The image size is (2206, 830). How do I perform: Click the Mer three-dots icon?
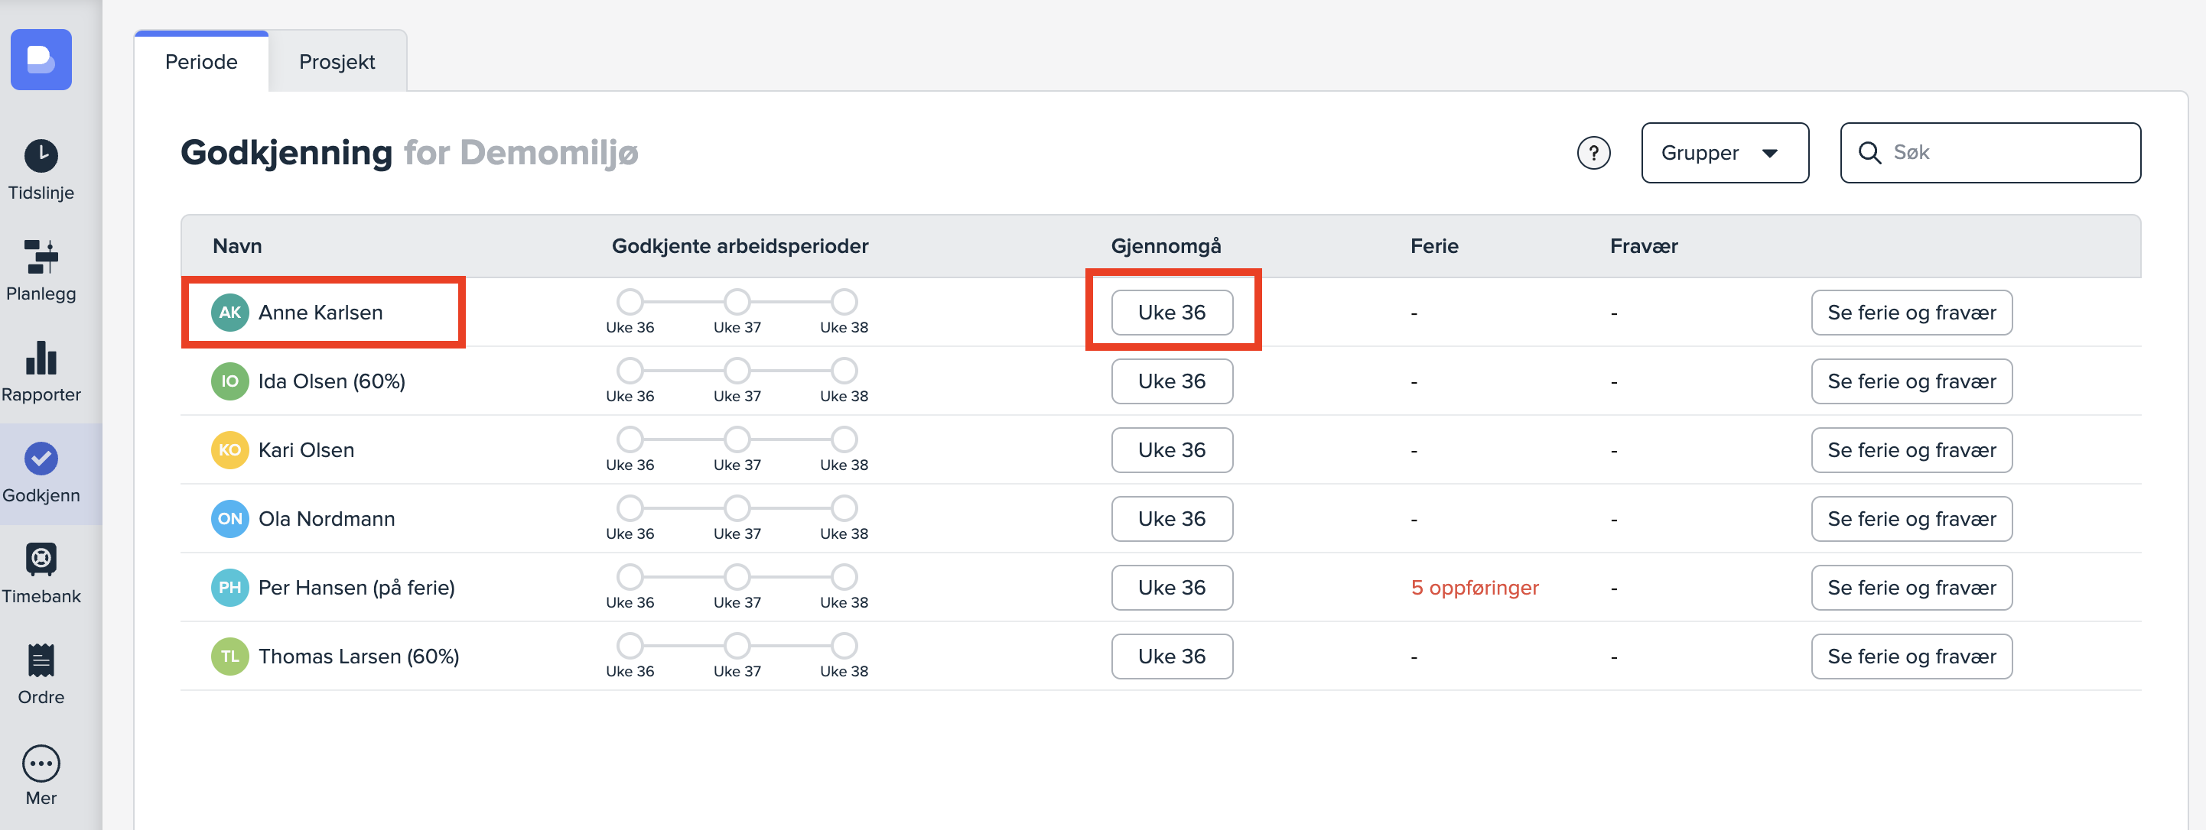41,763
